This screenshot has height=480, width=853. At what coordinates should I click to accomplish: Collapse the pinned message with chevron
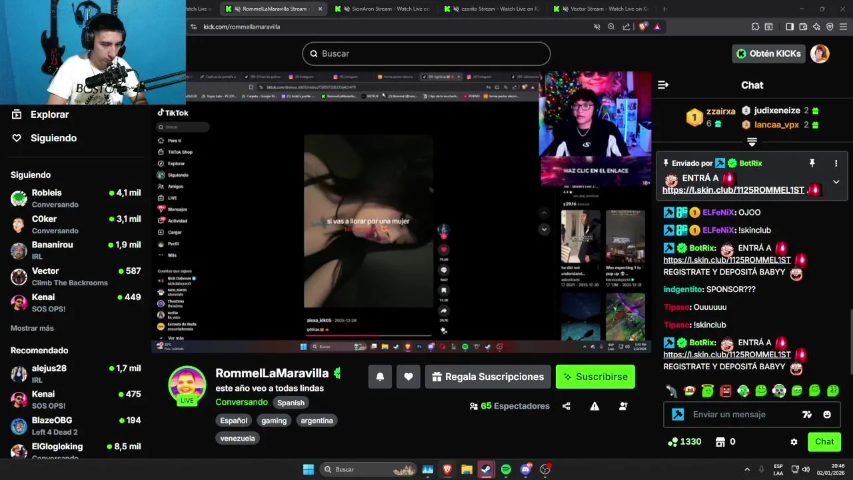(x=836, y=182)
